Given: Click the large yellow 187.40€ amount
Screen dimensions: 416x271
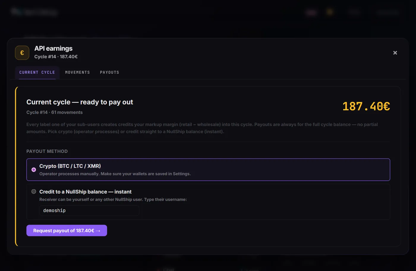Looking at the screenshot, I should [366, 106].
